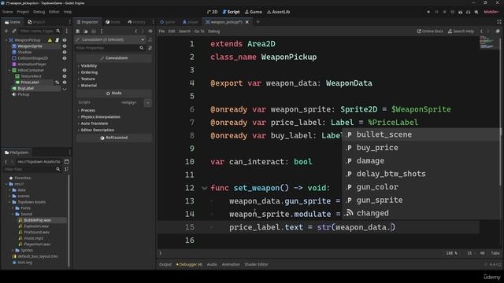504x283 pixels.
Task: Go back in FileSystem path history
Action: tap(6, 162)
